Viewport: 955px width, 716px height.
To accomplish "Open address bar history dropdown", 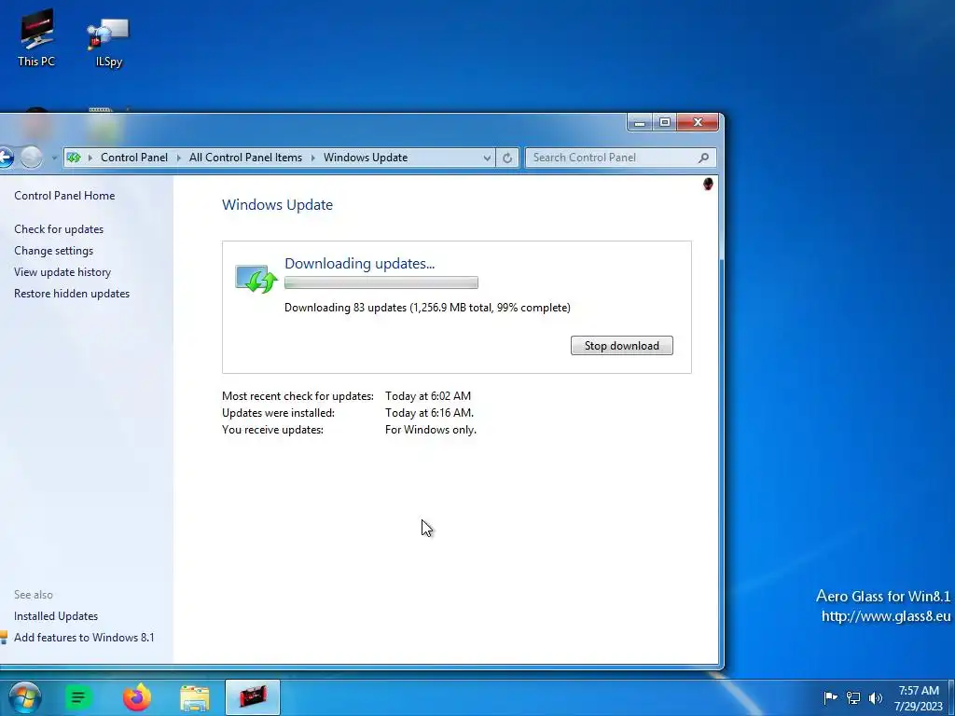I will tap(487, 158).
